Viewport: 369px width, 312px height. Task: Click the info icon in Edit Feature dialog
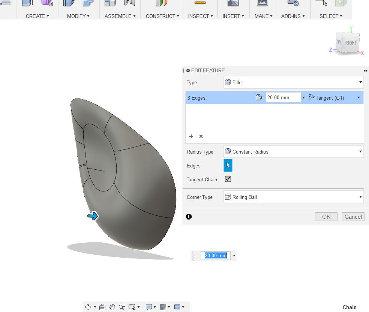pos(189,216)
